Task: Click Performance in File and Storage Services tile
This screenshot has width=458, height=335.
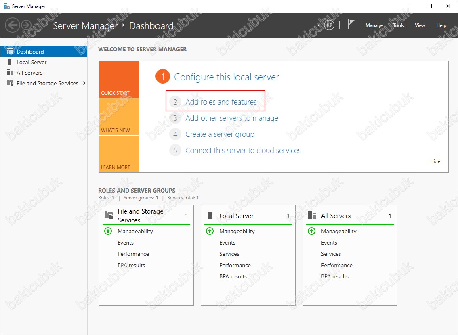Action: point(133,254)
